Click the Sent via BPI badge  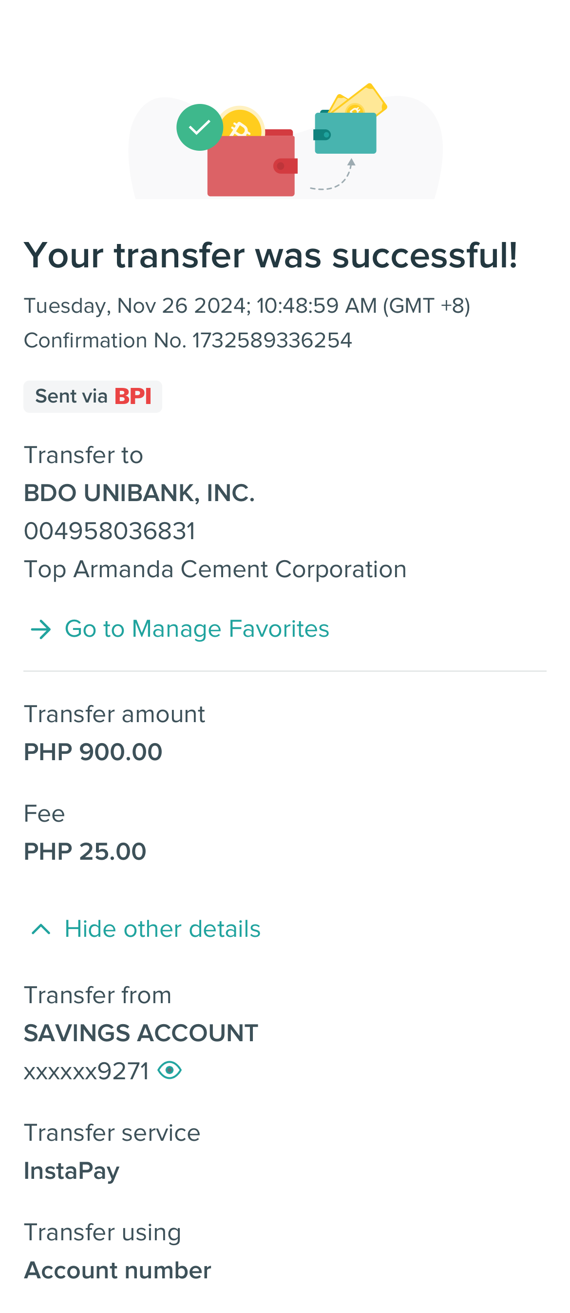[93, 396]
